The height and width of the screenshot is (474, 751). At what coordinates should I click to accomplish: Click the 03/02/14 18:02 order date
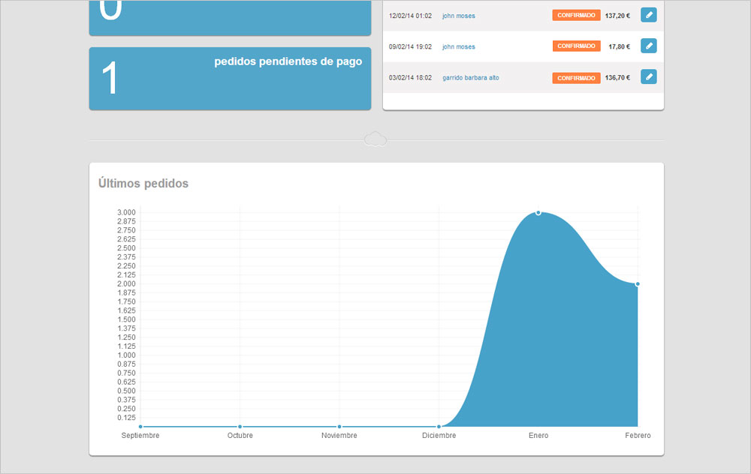pyautogui.click(x=410, y=78)
